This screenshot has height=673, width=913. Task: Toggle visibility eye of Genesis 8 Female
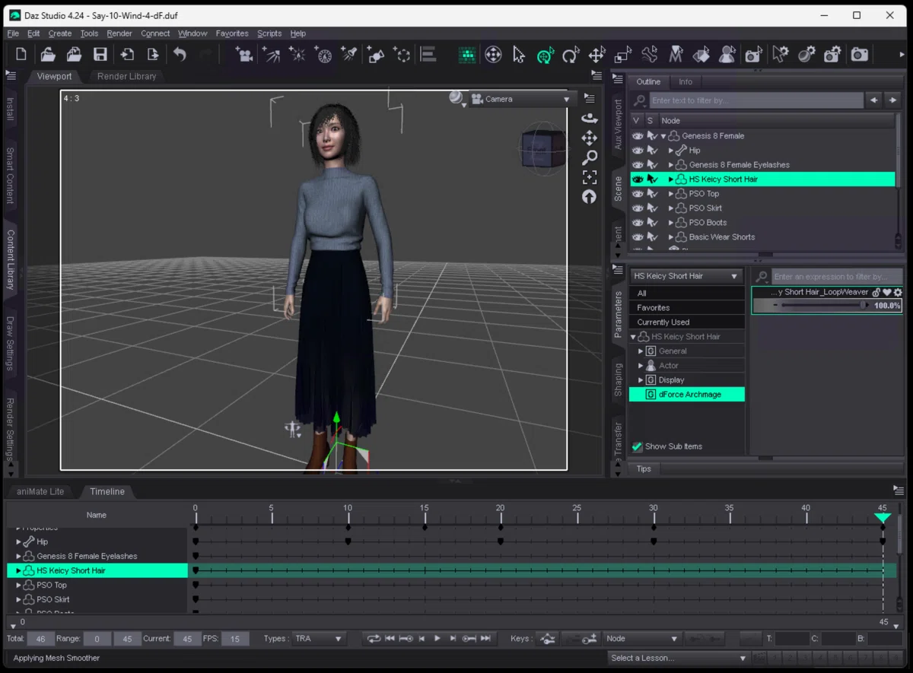click(638, 136)
